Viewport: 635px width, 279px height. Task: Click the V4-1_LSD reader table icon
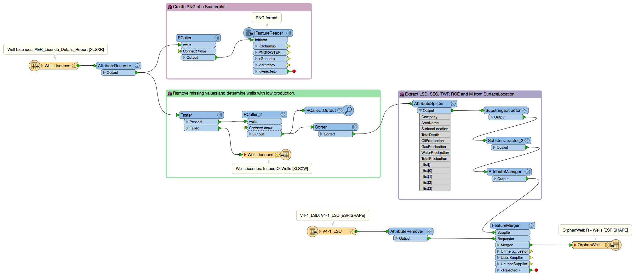click(312, 231)
